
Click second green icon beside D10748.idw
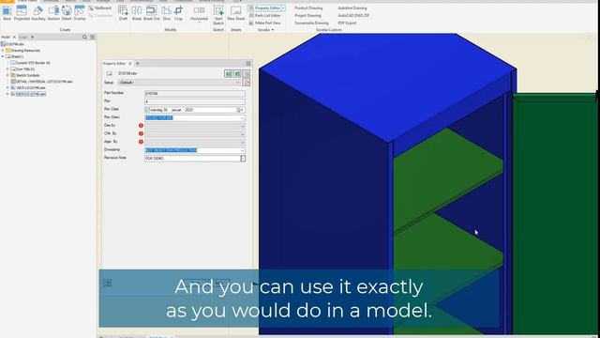(237, 73)
